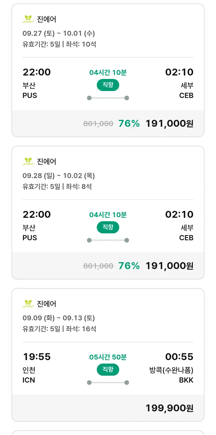The width and height of the screenshot is (216, 435).
Task: Tap the 직항 badge on the 09.27 flight
Action: click(x=108, y=85)
